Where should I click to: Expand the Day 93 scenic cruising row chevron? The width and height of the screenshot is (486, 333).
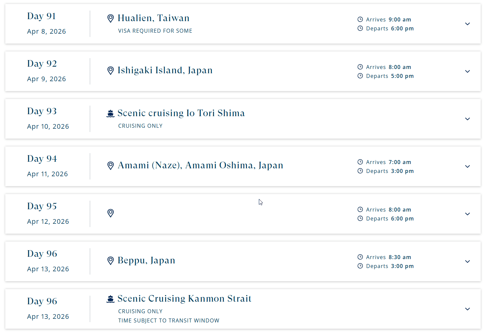(468, 119)
